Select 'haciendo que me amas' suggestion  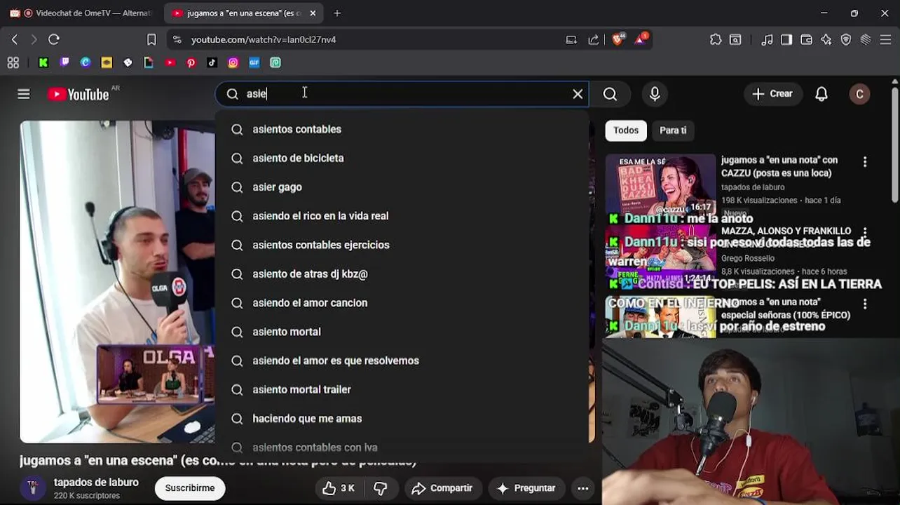click(x=402, y=418)
